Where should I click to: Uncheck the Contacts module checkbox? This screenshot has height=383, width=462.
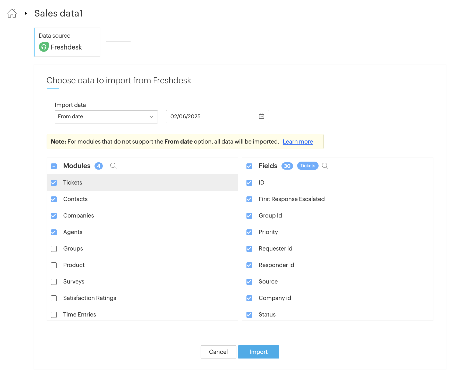point(54,199)
